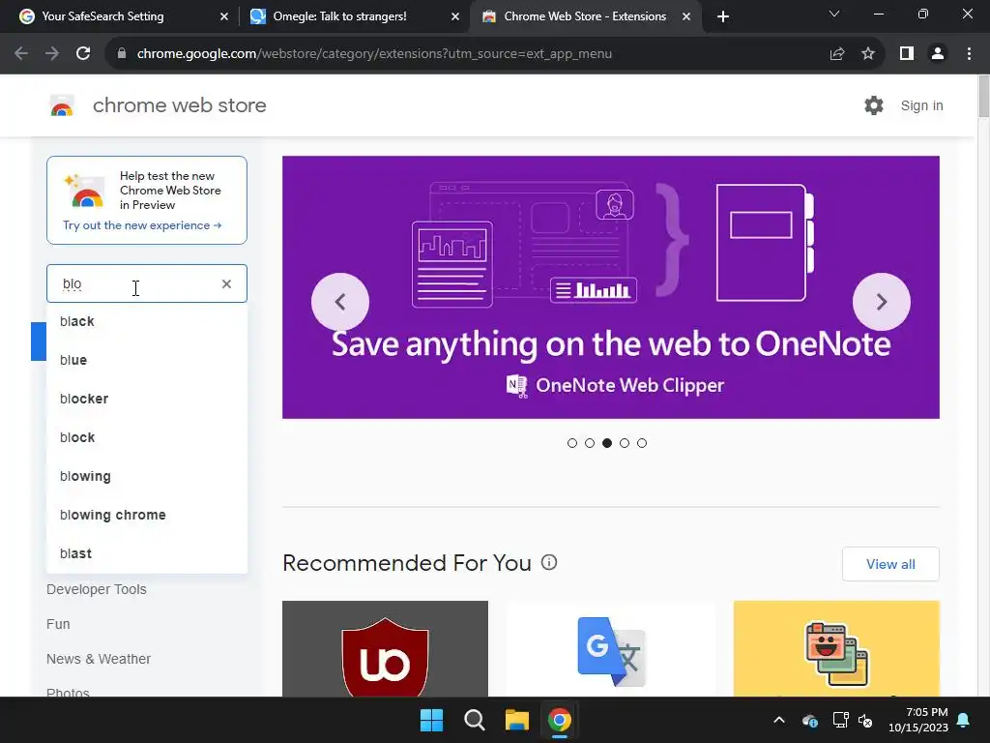Screen dimensions: 990x743
Task: Open the web store settings gear
Action: click(874, 105)
